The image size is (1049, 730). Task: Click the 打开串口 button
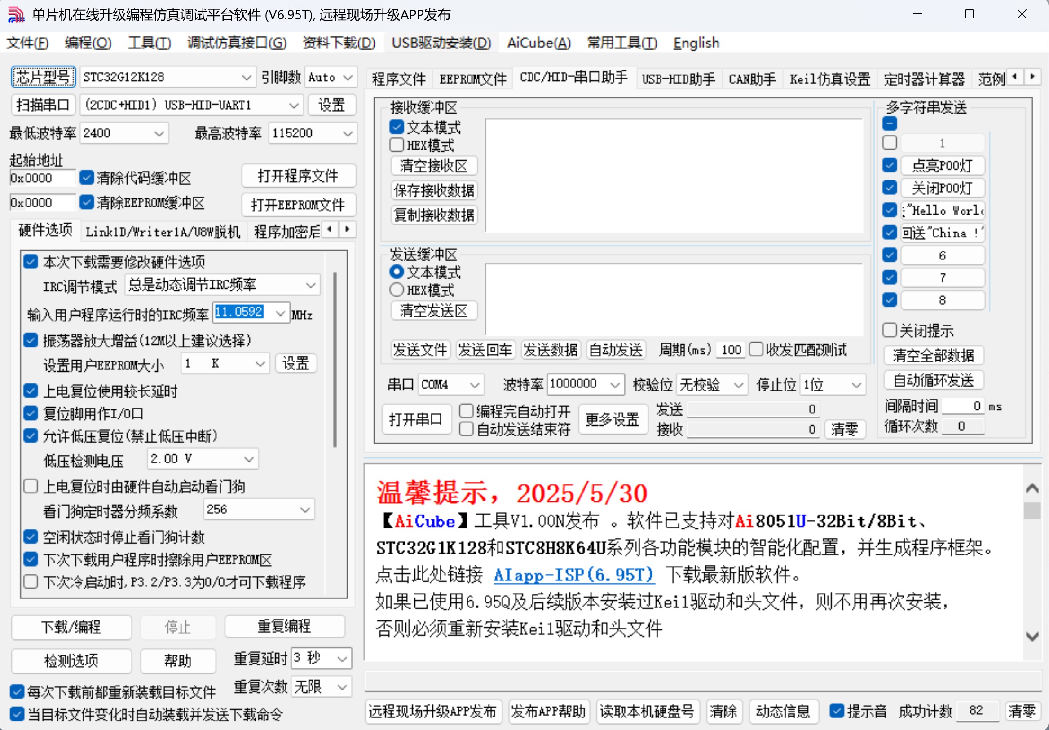click(x=416, y=419)
